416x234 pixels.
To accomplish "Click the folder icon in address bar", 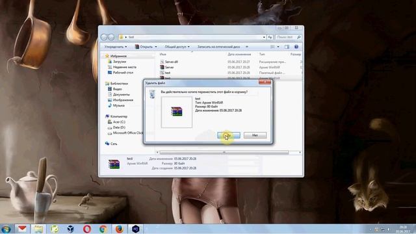I will click(122, 37).
